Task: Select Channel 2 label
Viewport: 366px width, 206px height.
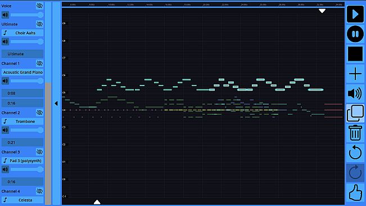Action: 11,113
